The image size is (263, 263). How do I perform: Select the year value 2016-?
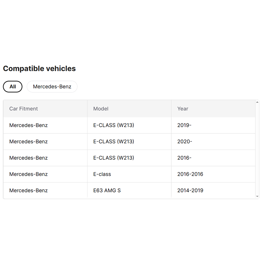[x=184, y=158]
